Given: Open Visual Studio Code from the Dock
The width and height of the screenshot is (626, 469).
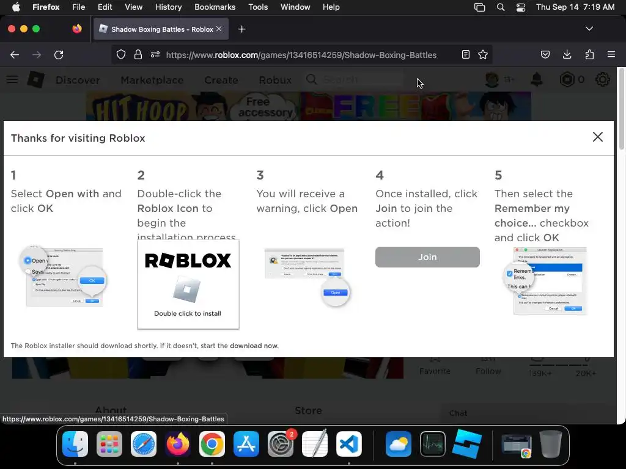Looking at the screenshot, I should [x=349, y=444].
